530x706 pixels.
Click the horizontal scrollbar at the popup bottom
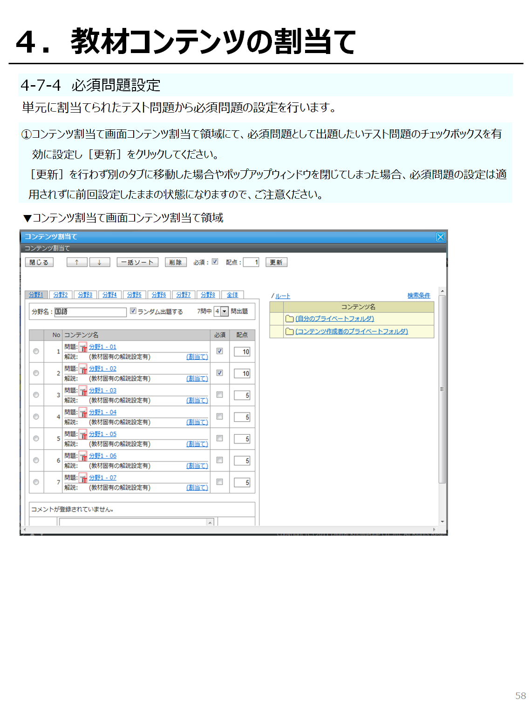[x=228, y=530]
